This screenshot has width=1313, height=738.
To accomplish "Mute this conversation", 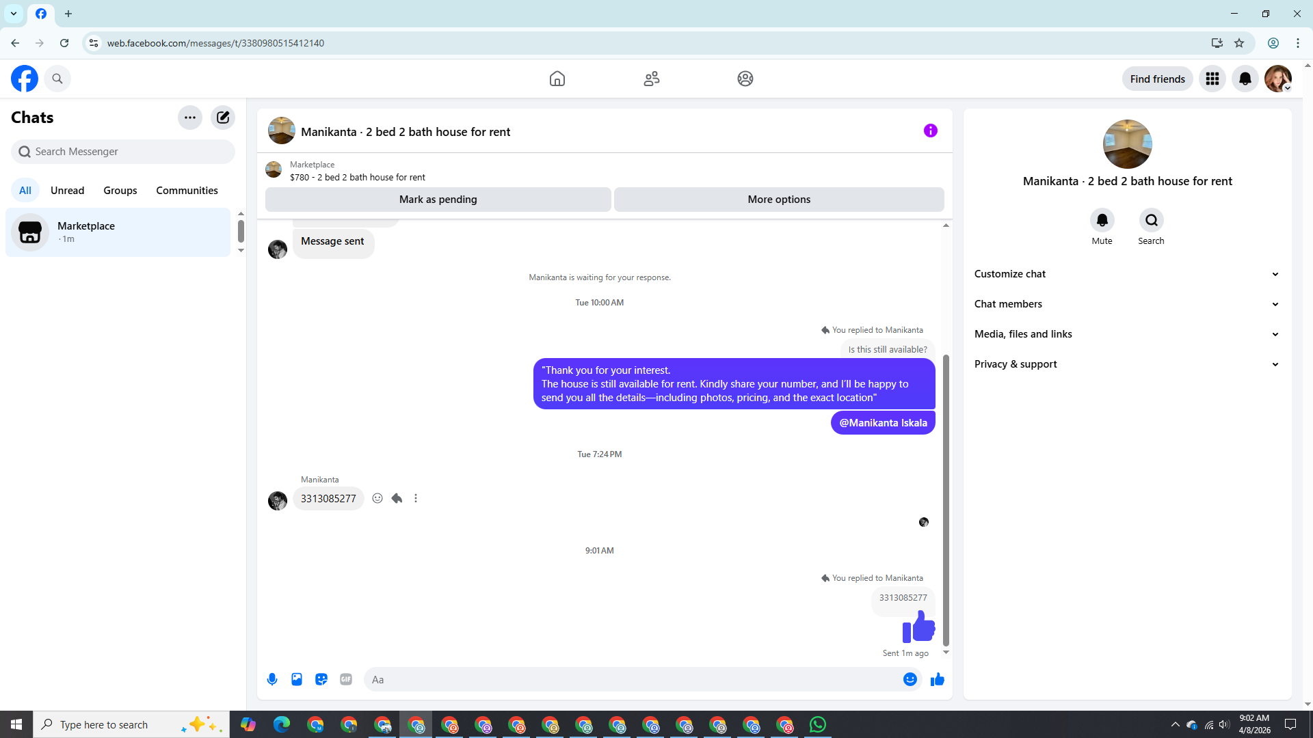I will coord(1102,221).
